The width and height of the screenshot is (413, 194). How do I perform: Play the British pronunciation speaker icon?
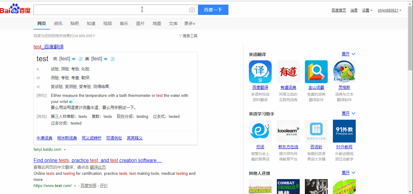click(74, 59)
